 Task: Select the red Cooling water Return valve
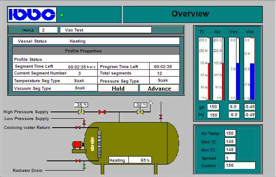point(78,127)
